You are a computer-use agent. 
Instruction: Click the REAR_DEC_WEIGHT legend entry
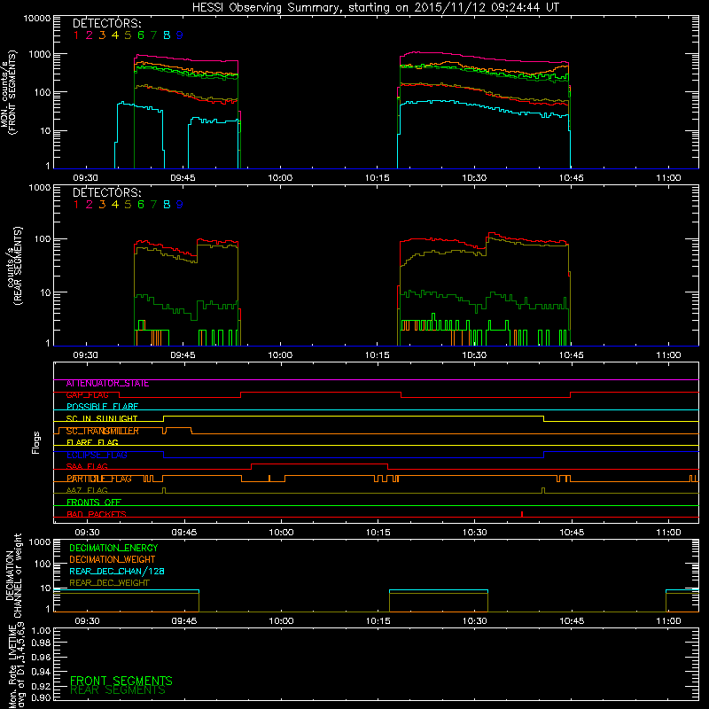point(109,583)
